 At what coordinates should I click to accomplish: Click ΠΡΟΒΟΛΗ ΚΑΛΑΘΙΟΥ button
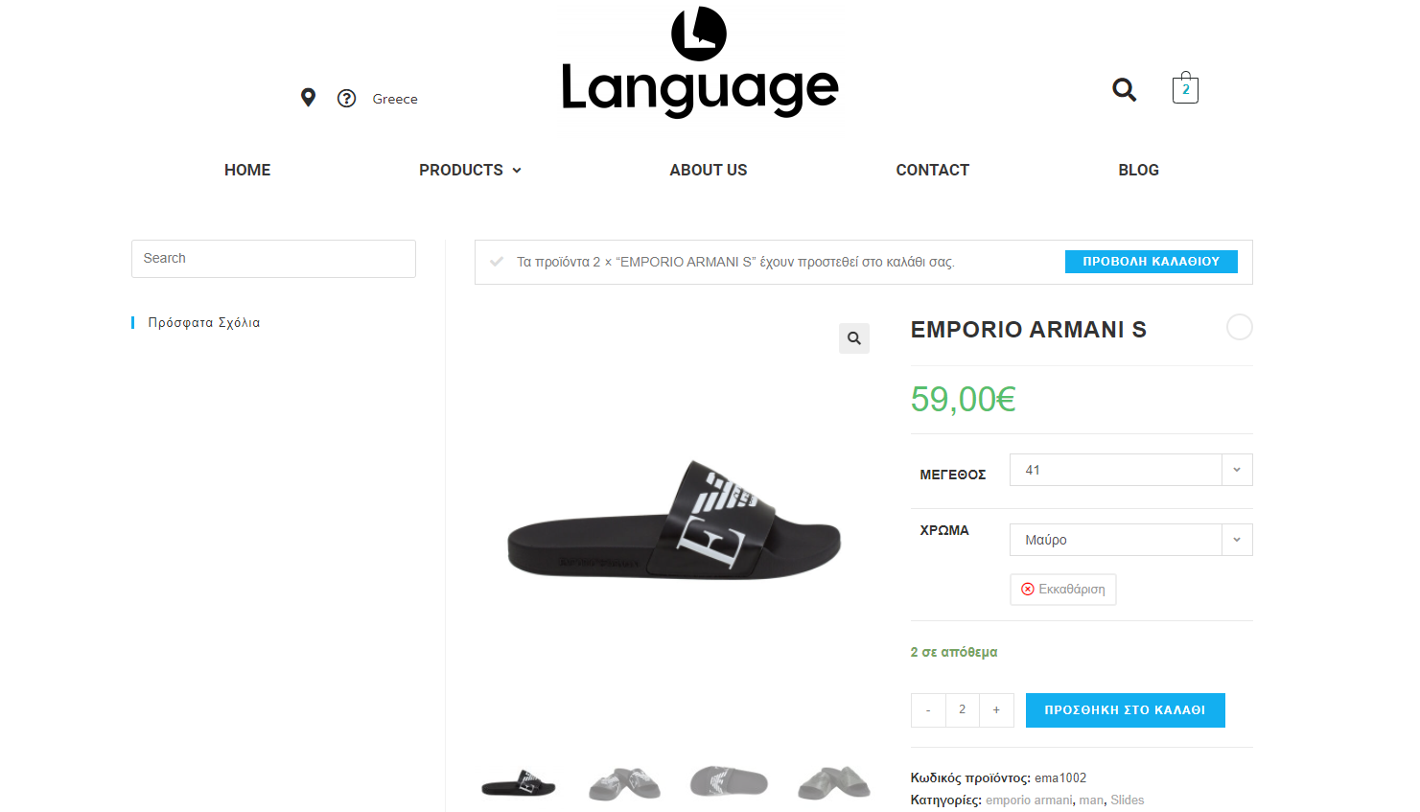click(1152, 262)
